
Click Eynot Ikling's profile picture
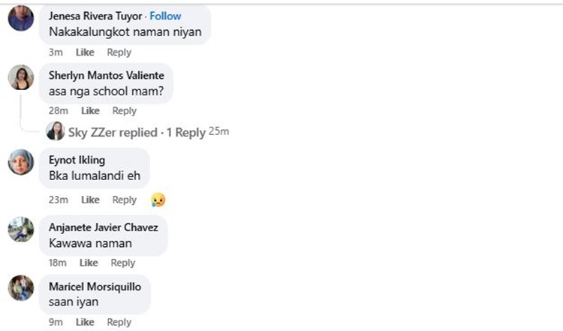pos(20,162)
